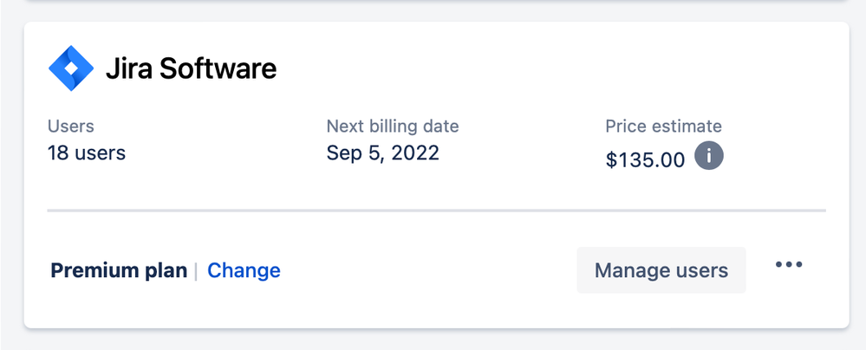The height and width of the screenshot is (350, 866).
Task: Click the separator bar before Change
Action: pos(196,270)
